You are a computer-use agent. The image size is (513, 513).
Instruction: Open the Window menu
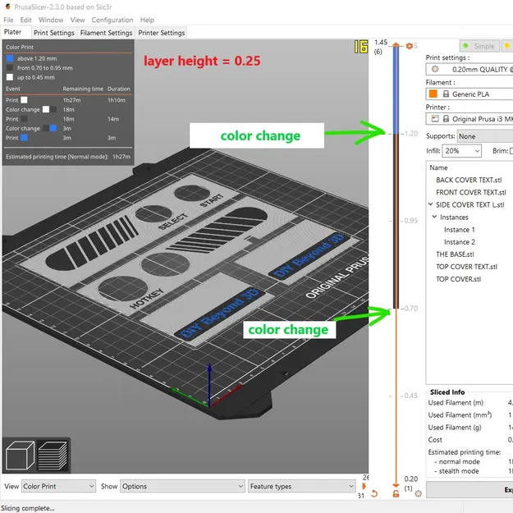tap(51, 20)
